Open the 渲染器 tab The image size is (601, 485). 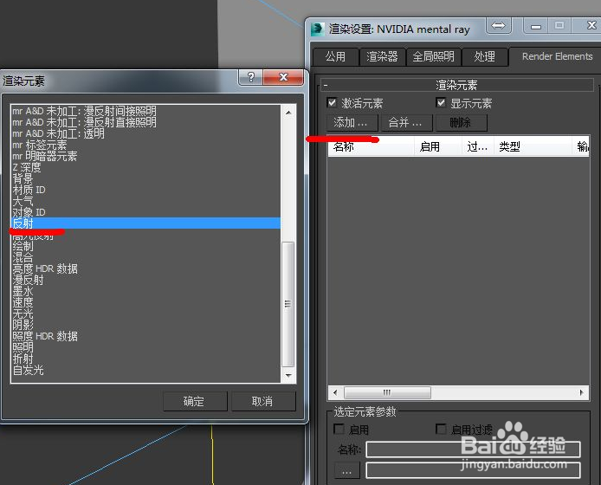coord(382,57)
